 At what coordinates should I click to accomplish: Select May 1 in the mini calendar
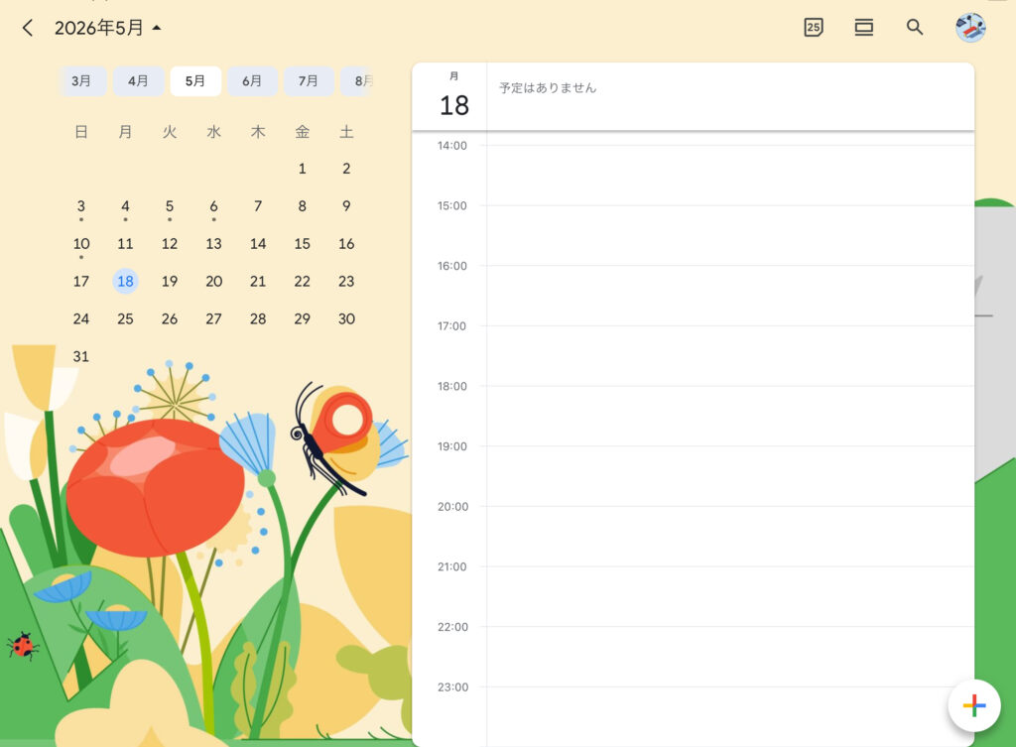pyautogui.click(x=302, y=169)
